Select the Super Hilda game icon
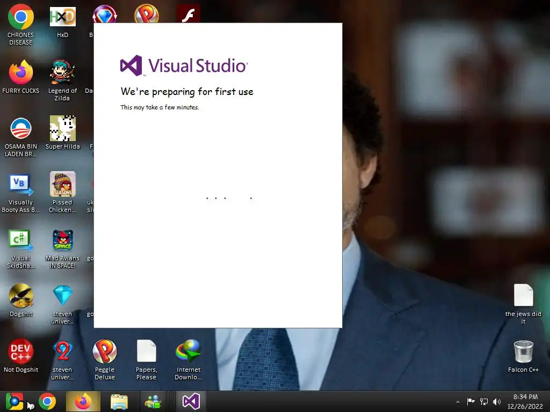550x412 pixels. pyautogui.click(x=62, y=133)
